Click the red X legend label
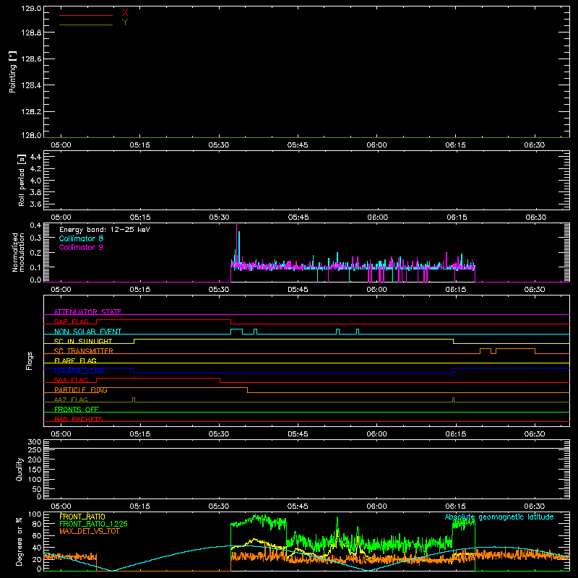 pyautogui.click(x=125, y=13)
